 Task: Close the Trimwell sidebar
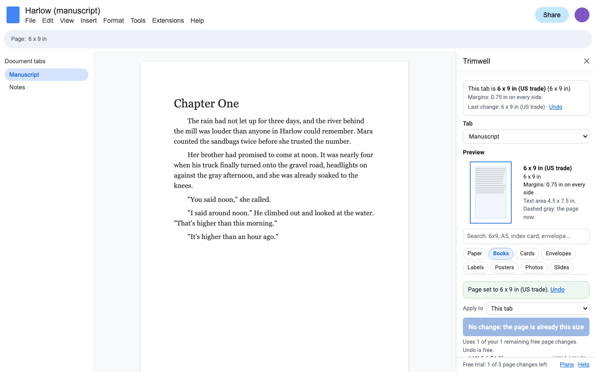(587, 61)
